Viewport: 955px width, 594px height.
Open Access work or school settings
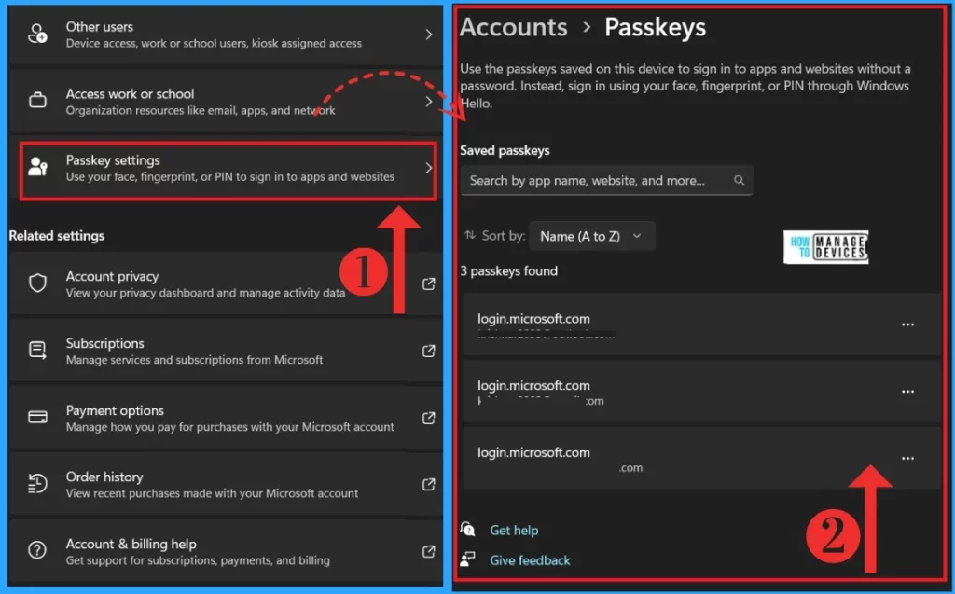pyautogui.click(x=226, y=101)
